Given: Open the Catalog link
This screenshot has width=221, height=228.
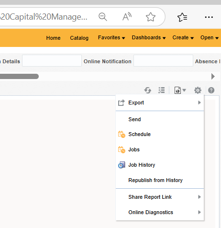Looking at the screenshot, I should point(79,38).
